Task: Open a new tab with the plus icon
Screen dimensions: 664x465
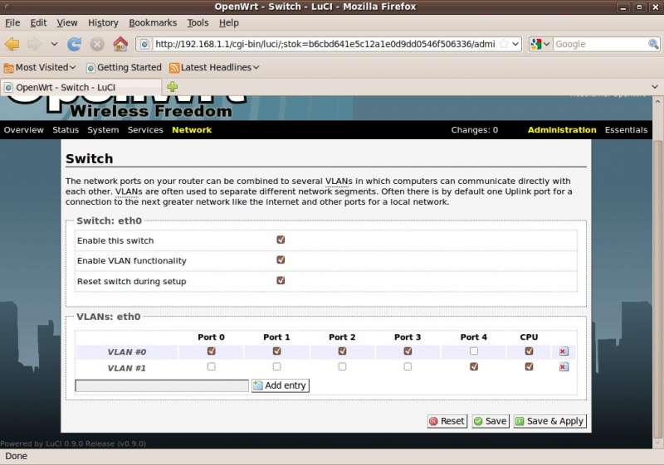Action: (173, 87)
